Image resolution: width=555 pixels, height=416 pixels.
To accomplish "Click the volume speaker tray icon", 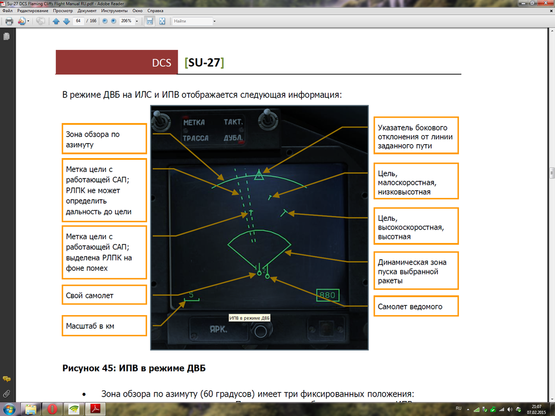I will coord(509,410).
